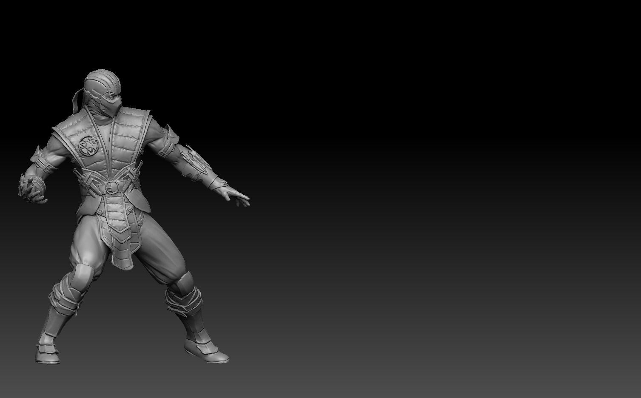Click the forward foot's boot
The image size is (641, 398).
click(x=207, y=350)
